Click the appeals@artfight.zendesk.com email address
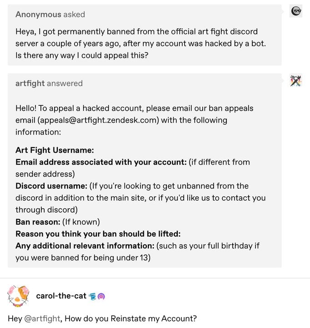The image size is (310, 328). click(98, 120)
